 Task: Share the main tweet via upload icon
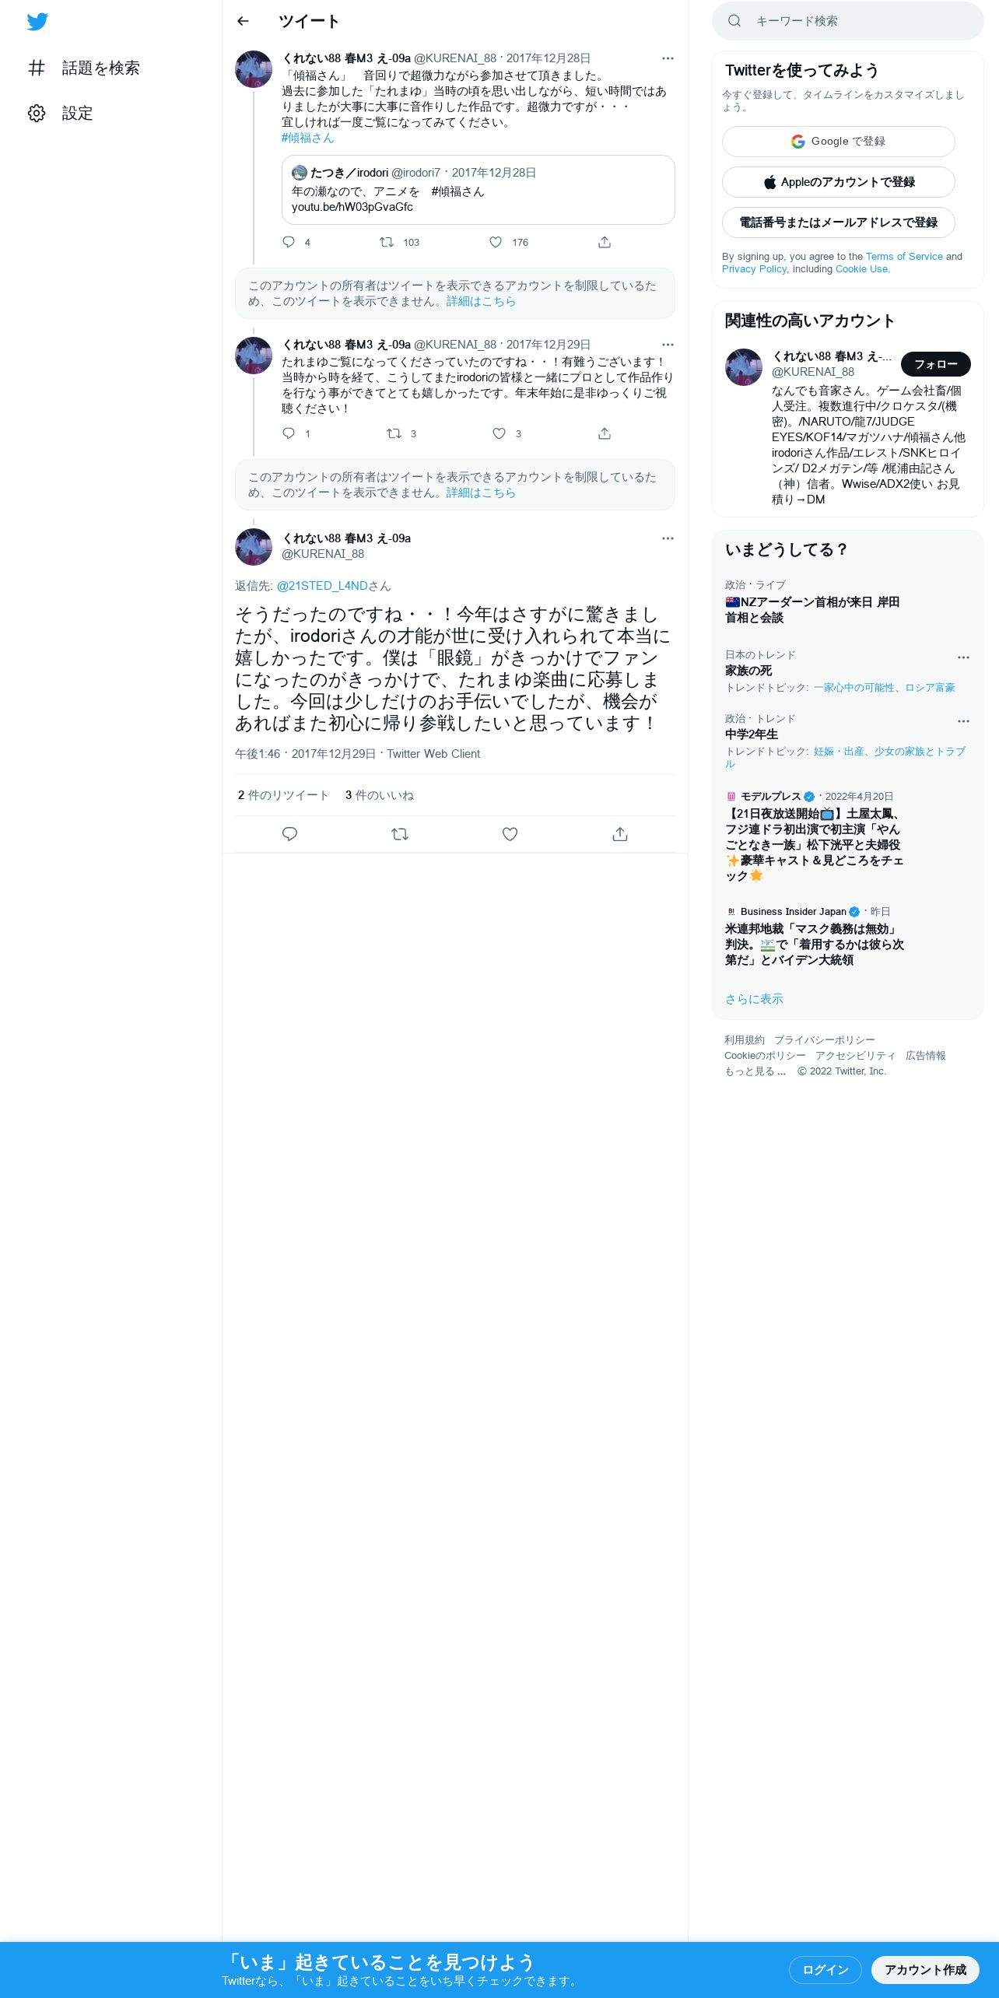coord(620,834)
